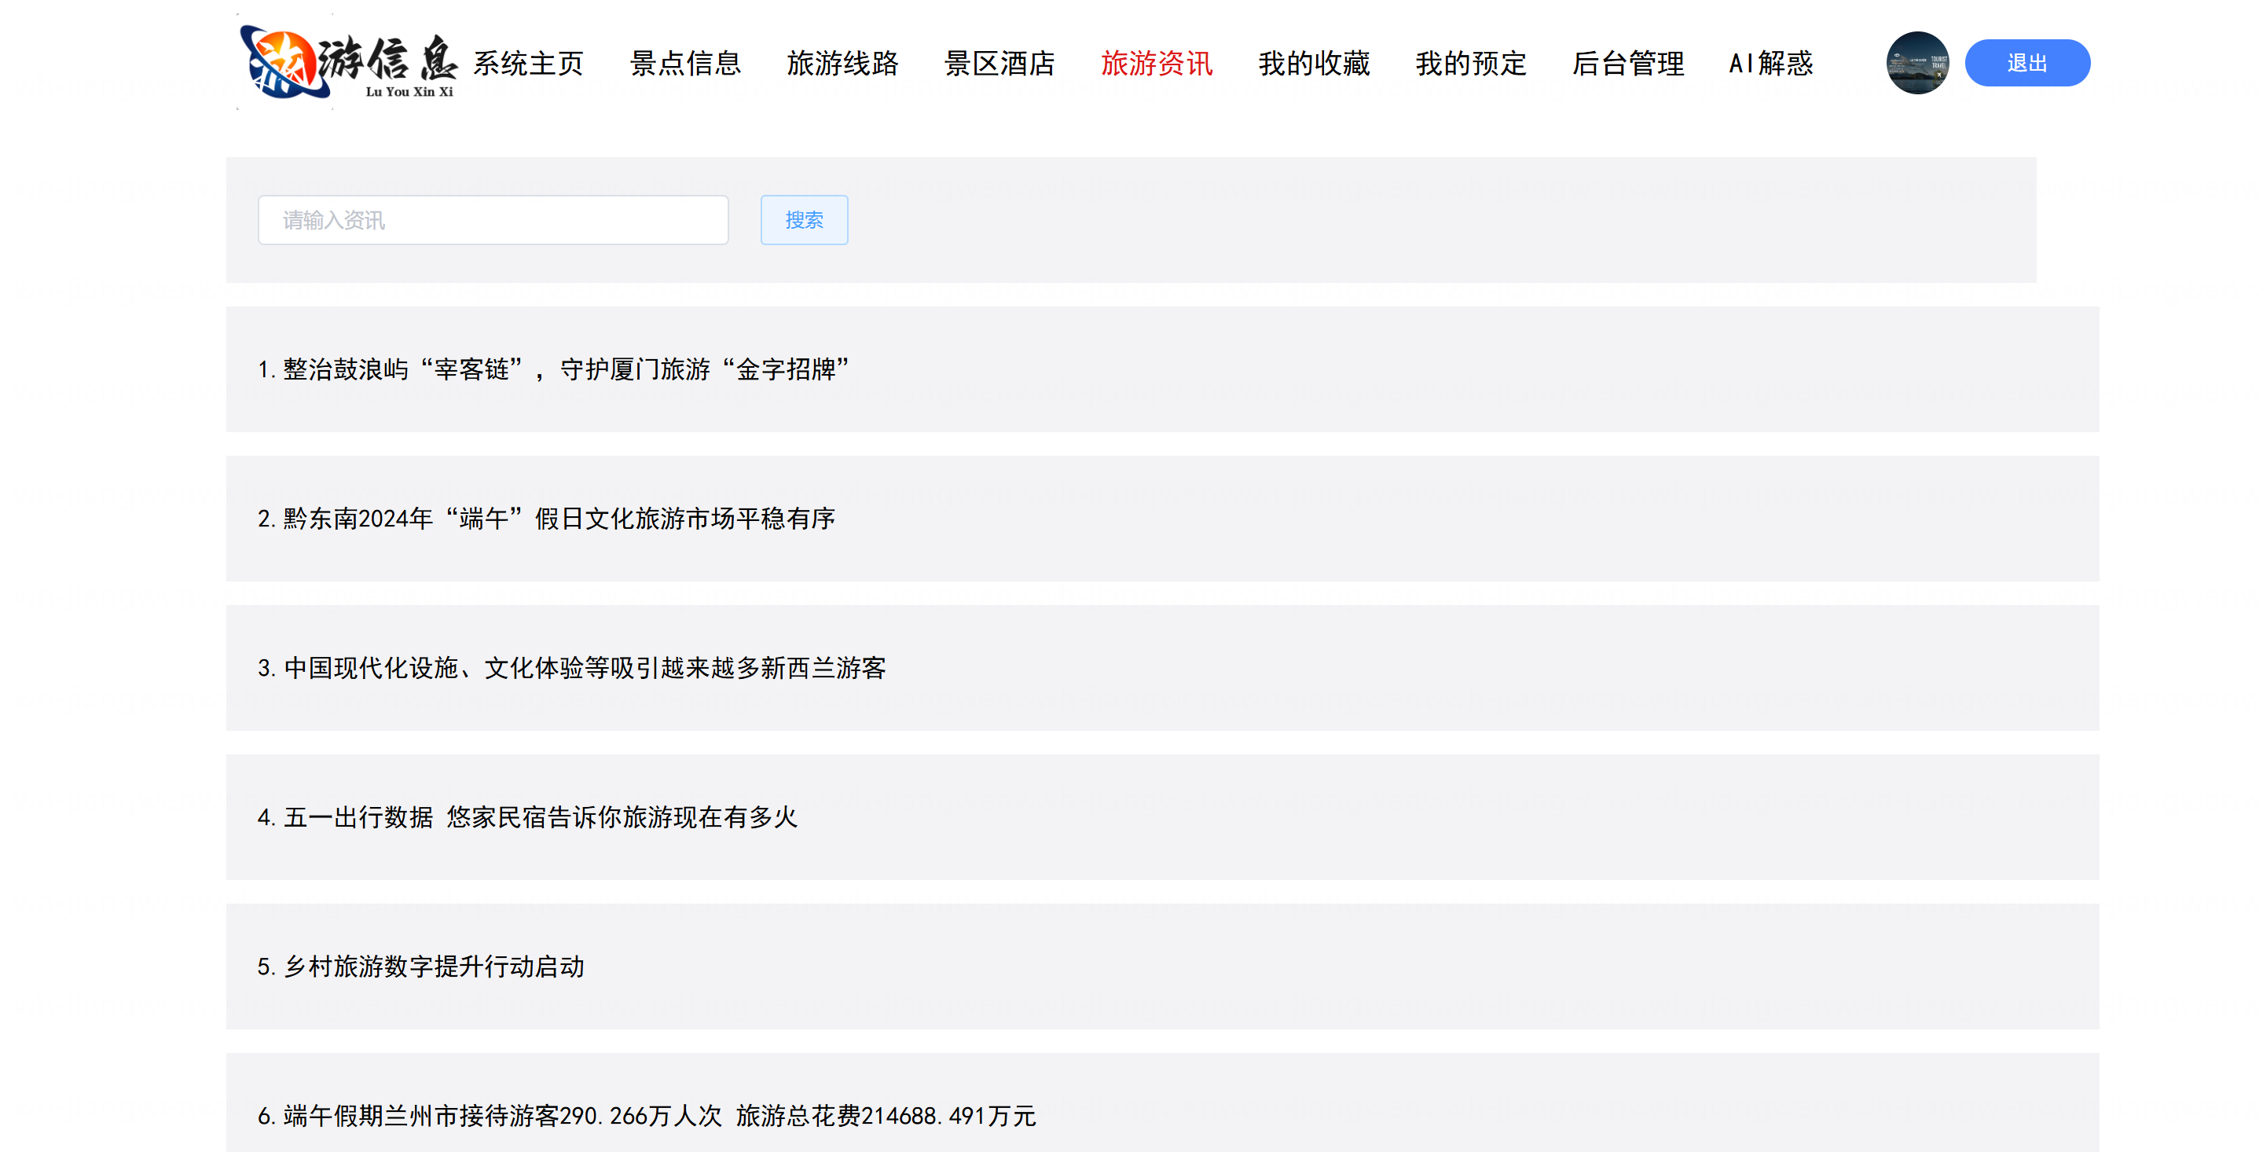
Task: Click the 旅游信息 site logo
Action: (348, 64)
